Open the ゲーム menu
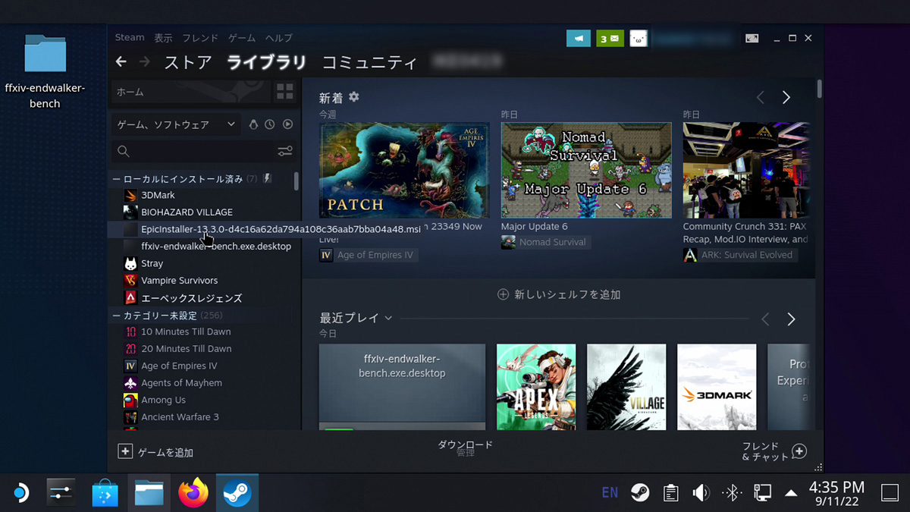Image resolution: width=910 pixels, height=512 pixels. [x=242, y=38]
